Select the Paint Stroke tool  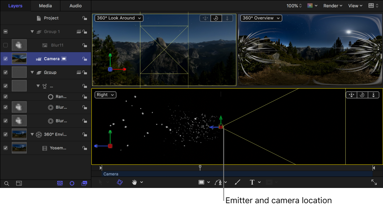[237, 182]
